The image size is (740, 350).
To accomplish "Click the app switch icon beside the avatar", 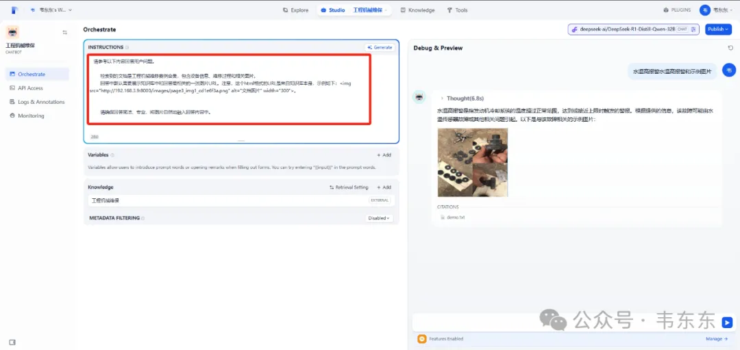I will (x=65, y=32).
